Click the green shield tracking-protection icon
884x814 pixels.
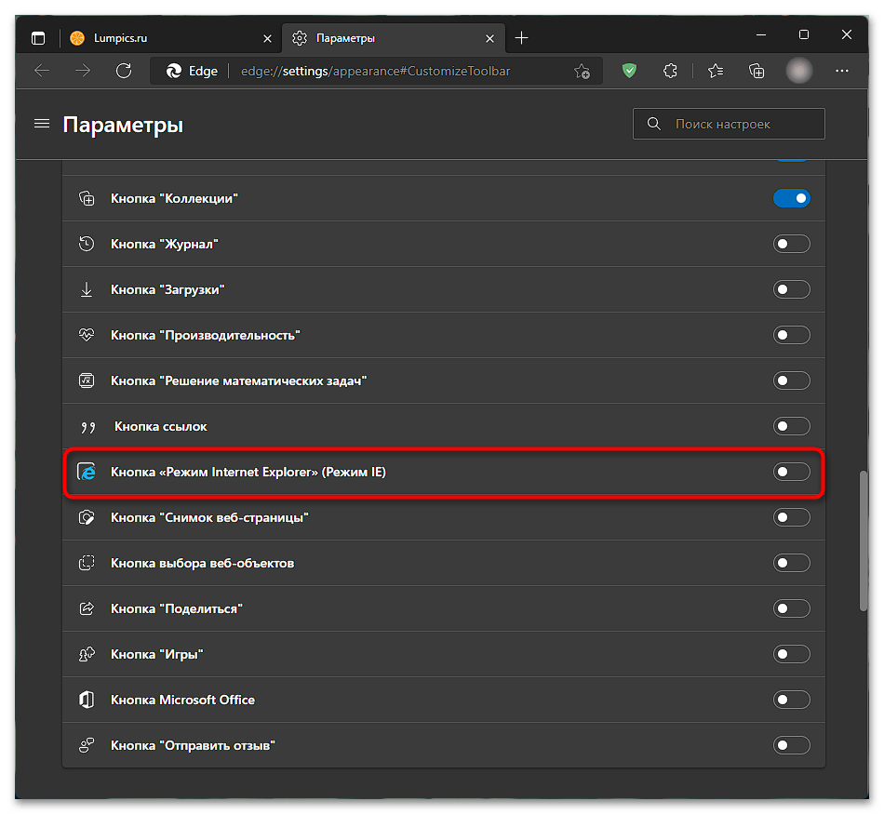click(x=629, y=71)
